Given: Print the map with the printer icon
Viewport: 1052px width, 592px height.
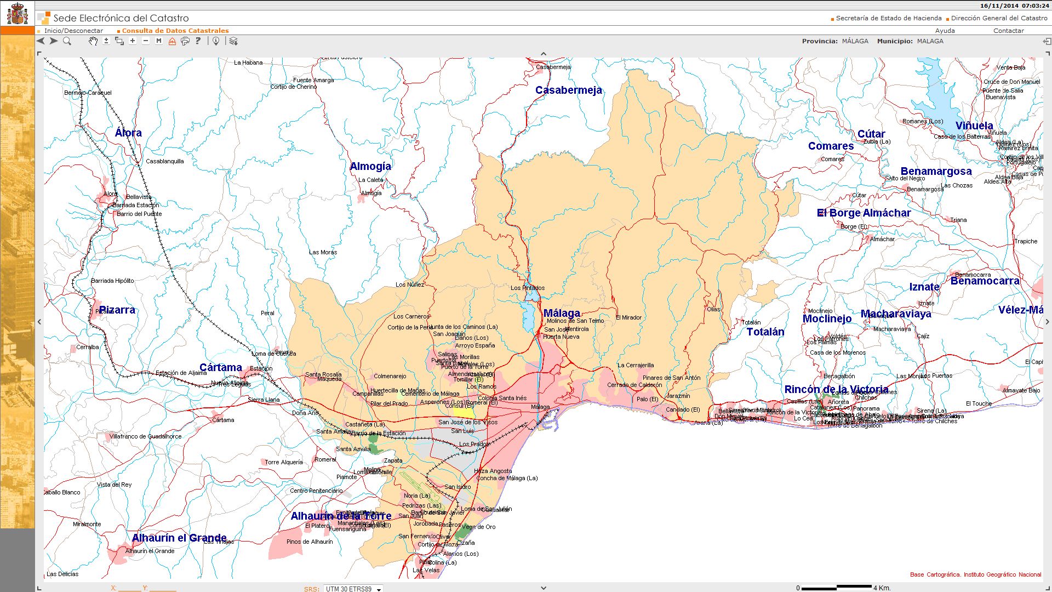Looking at the screenshot, I should point(185,41).
